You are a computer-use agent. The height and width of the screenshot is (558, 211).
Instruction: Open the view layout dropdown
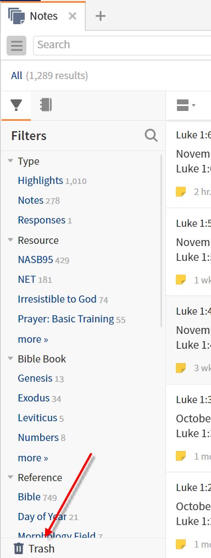186,105
